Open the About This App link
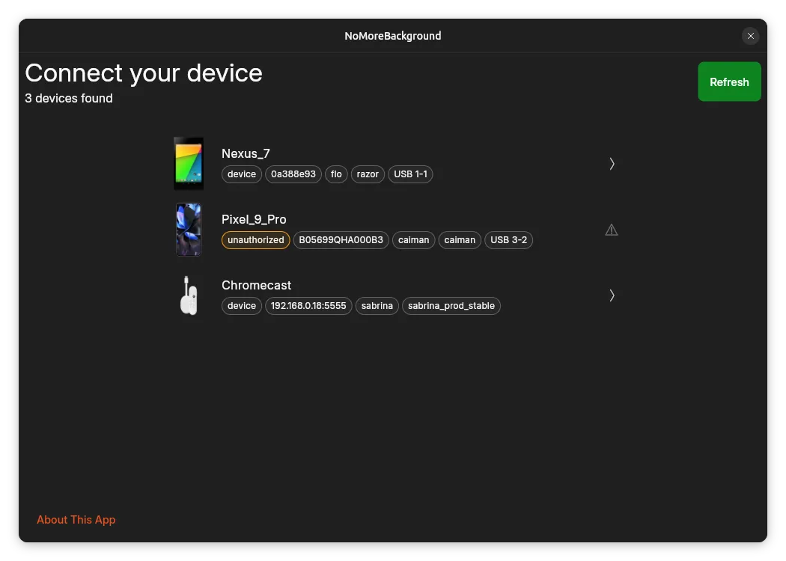 tap(76, 520)
